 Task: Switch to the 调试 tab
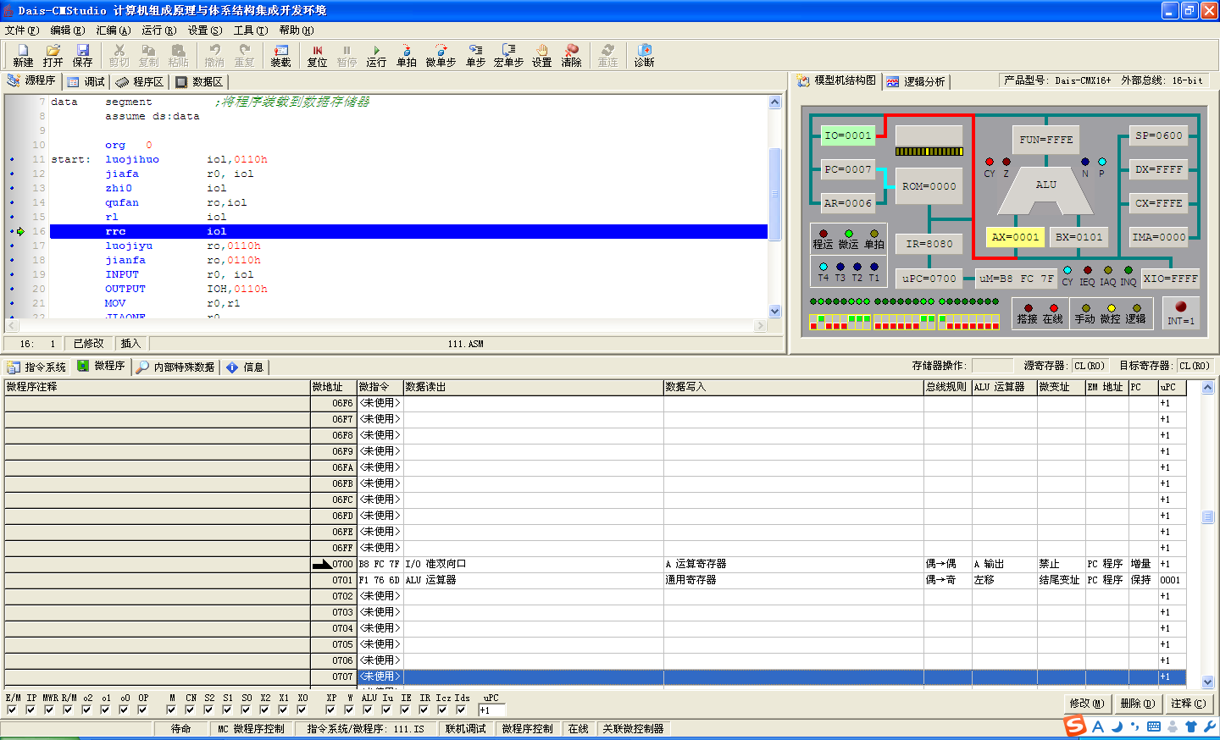(86, 82)
